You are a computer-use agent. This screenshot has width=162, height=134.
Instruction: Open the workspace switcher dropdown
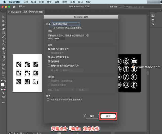(x=115, y=7)
